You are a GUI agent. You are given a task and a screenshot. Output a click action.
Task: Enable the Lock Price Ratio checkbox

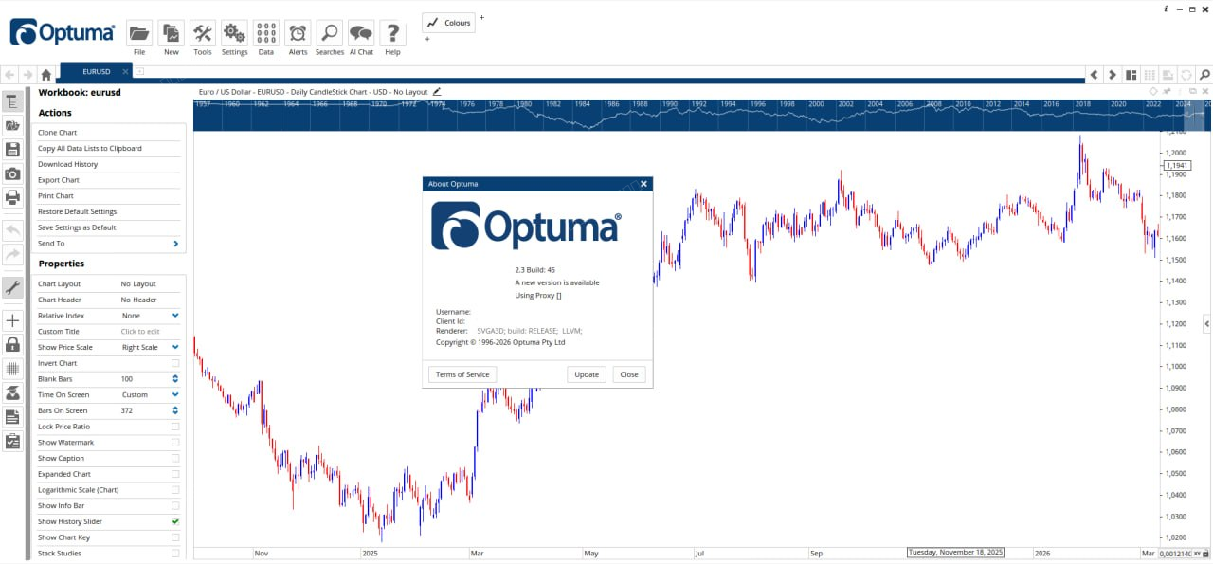tap(175, 427)
